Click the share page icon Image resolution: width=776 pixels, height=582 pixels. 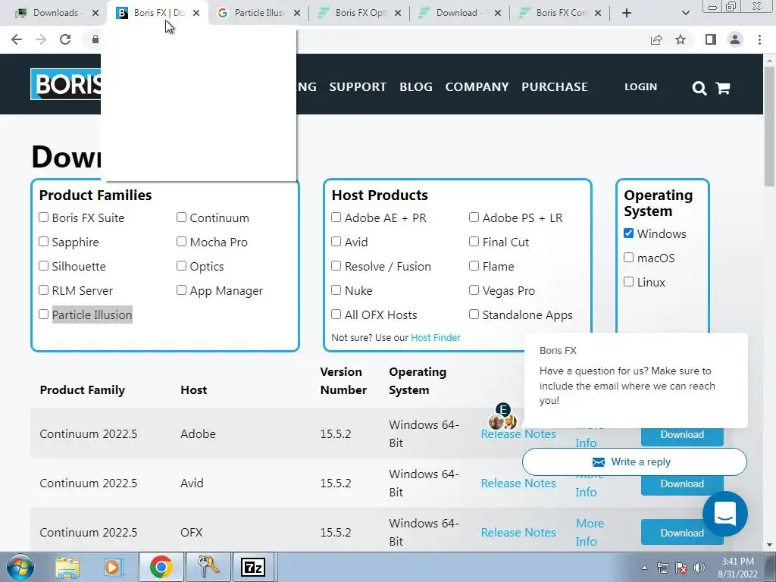(x=656, y=39)
